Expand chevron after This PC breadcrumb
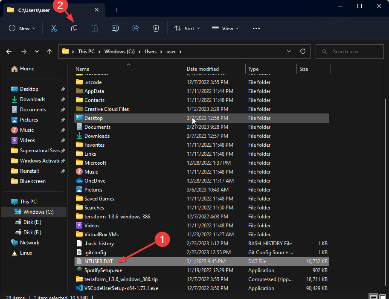 [99, 52]
